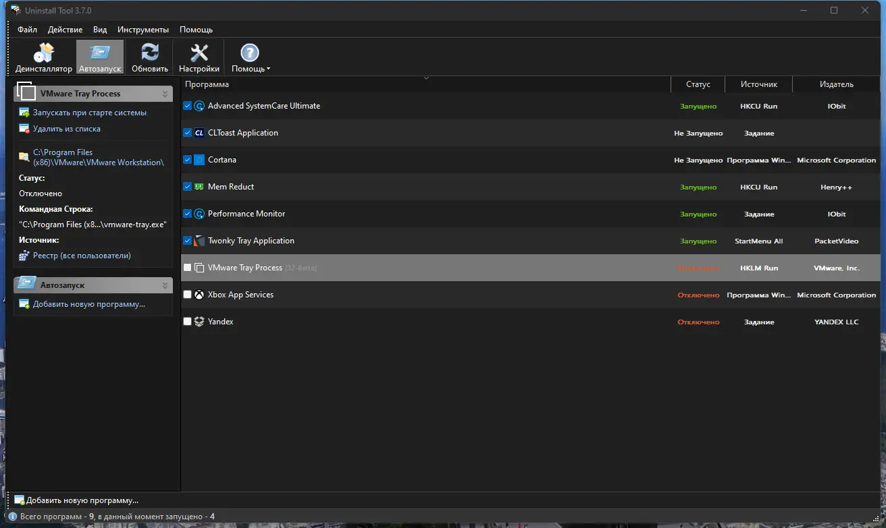Open the Действие menu
The image size is (886, 528).
[66, 30]
